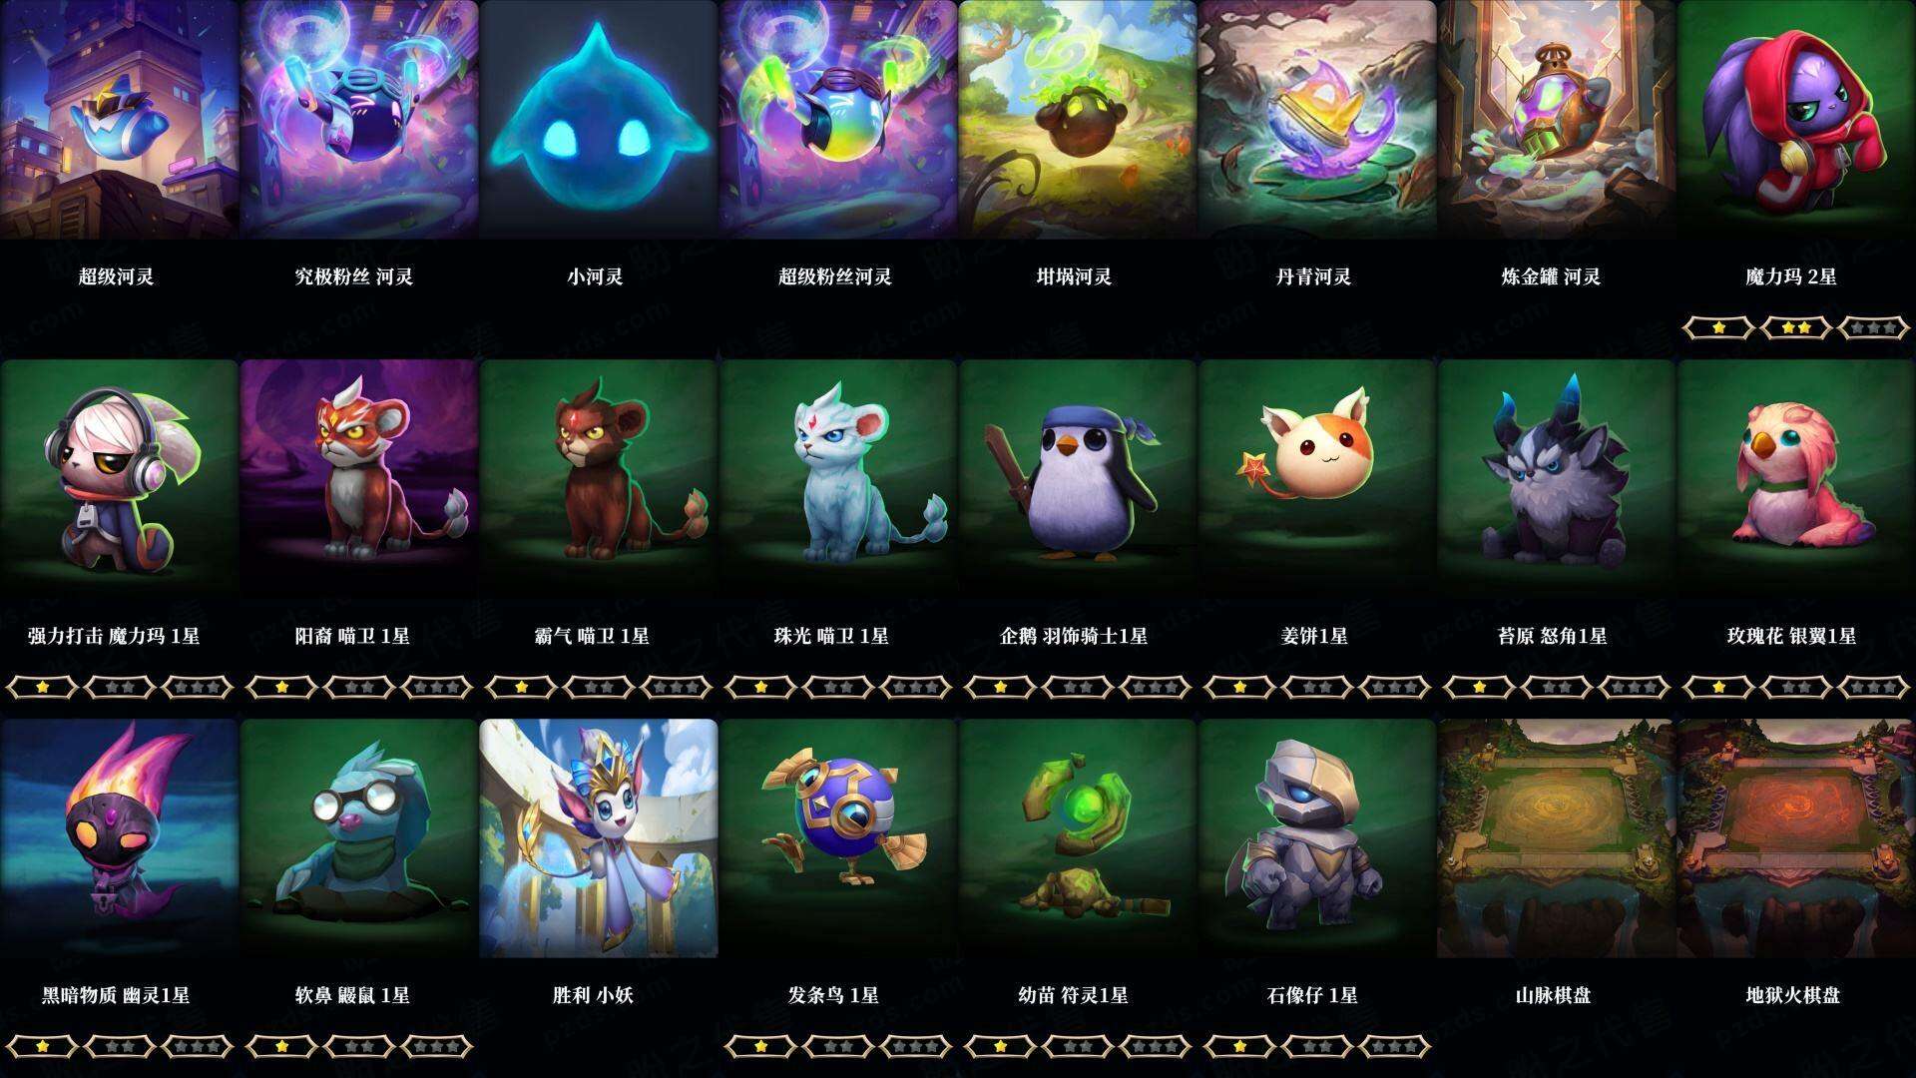Screen dimensions: 1916x1078
Task: Select one-star tier under 阳裔 喵卫
Action: (x=281, y=687)
